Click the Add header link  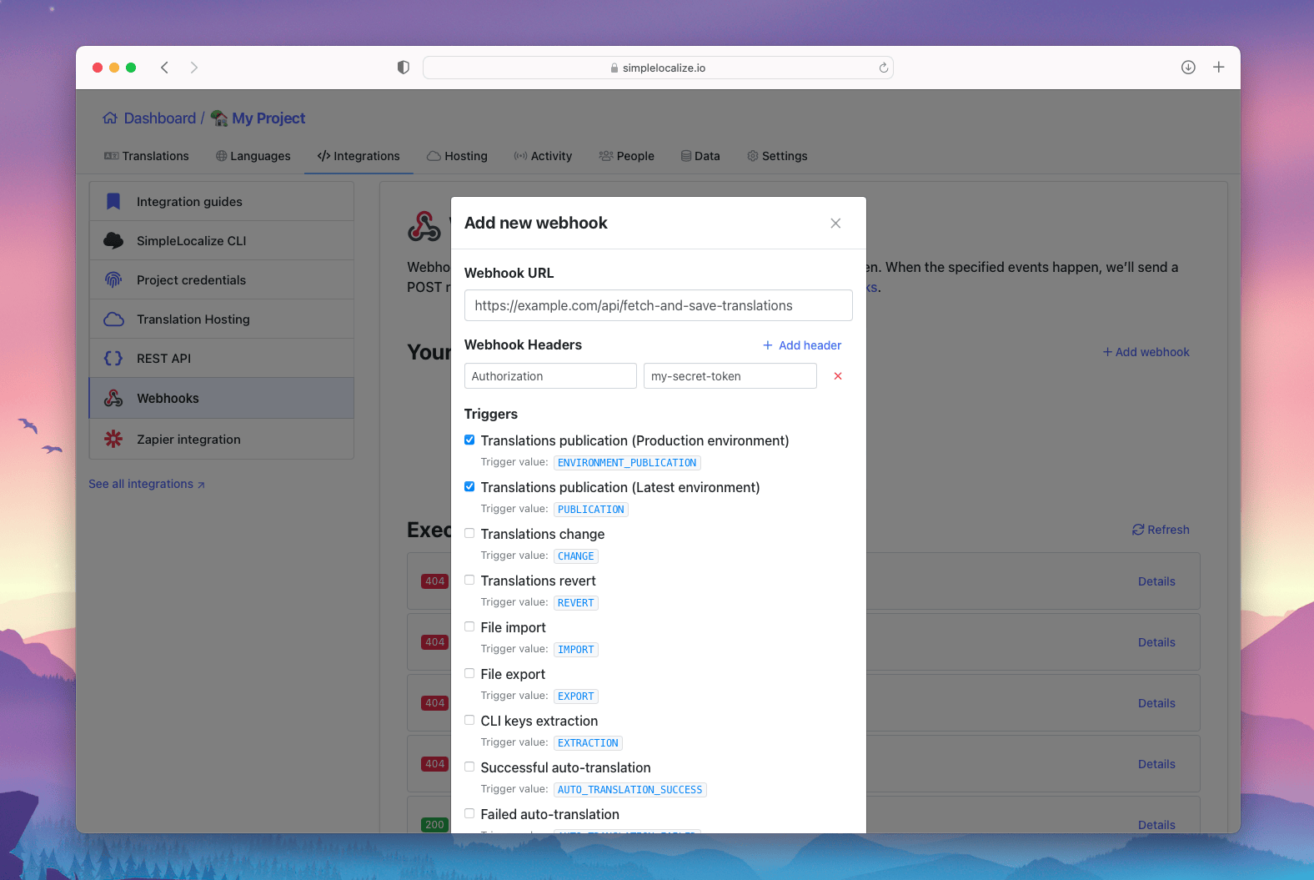pos(802,345)
